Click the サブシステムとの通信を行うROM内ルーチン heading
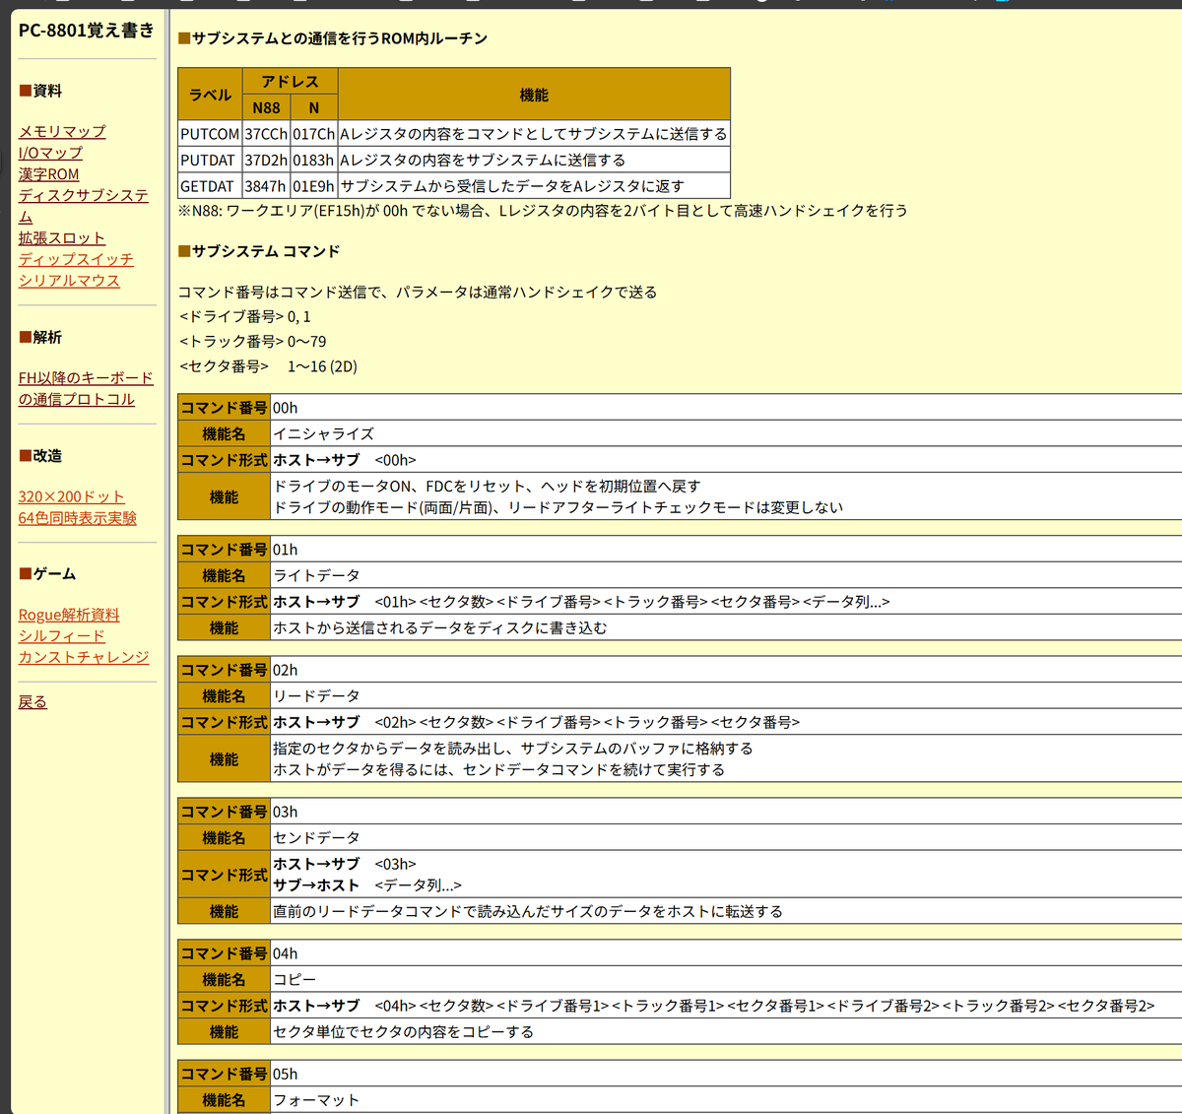 click(333, 38)
